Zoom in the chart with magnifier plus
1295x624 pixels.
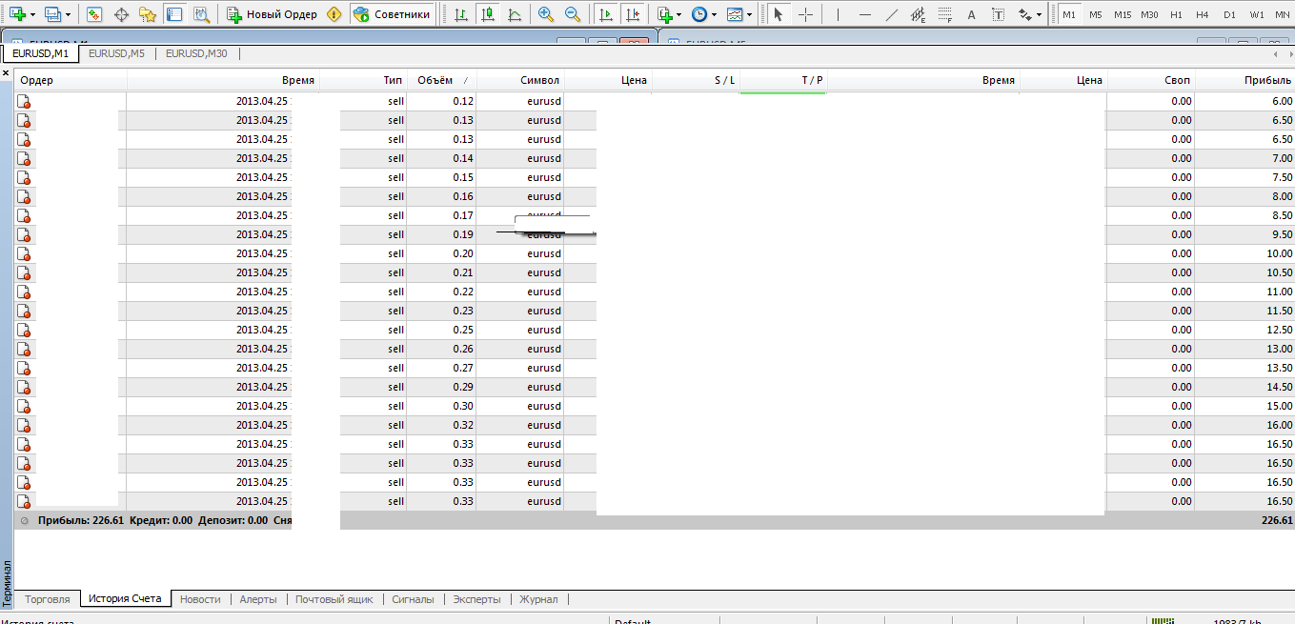(x=546, y=14)
